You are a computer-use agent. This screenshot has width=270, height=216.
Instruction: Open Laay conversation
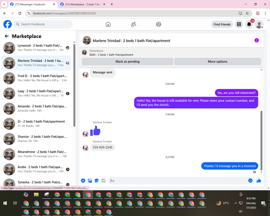coord(37,93)
